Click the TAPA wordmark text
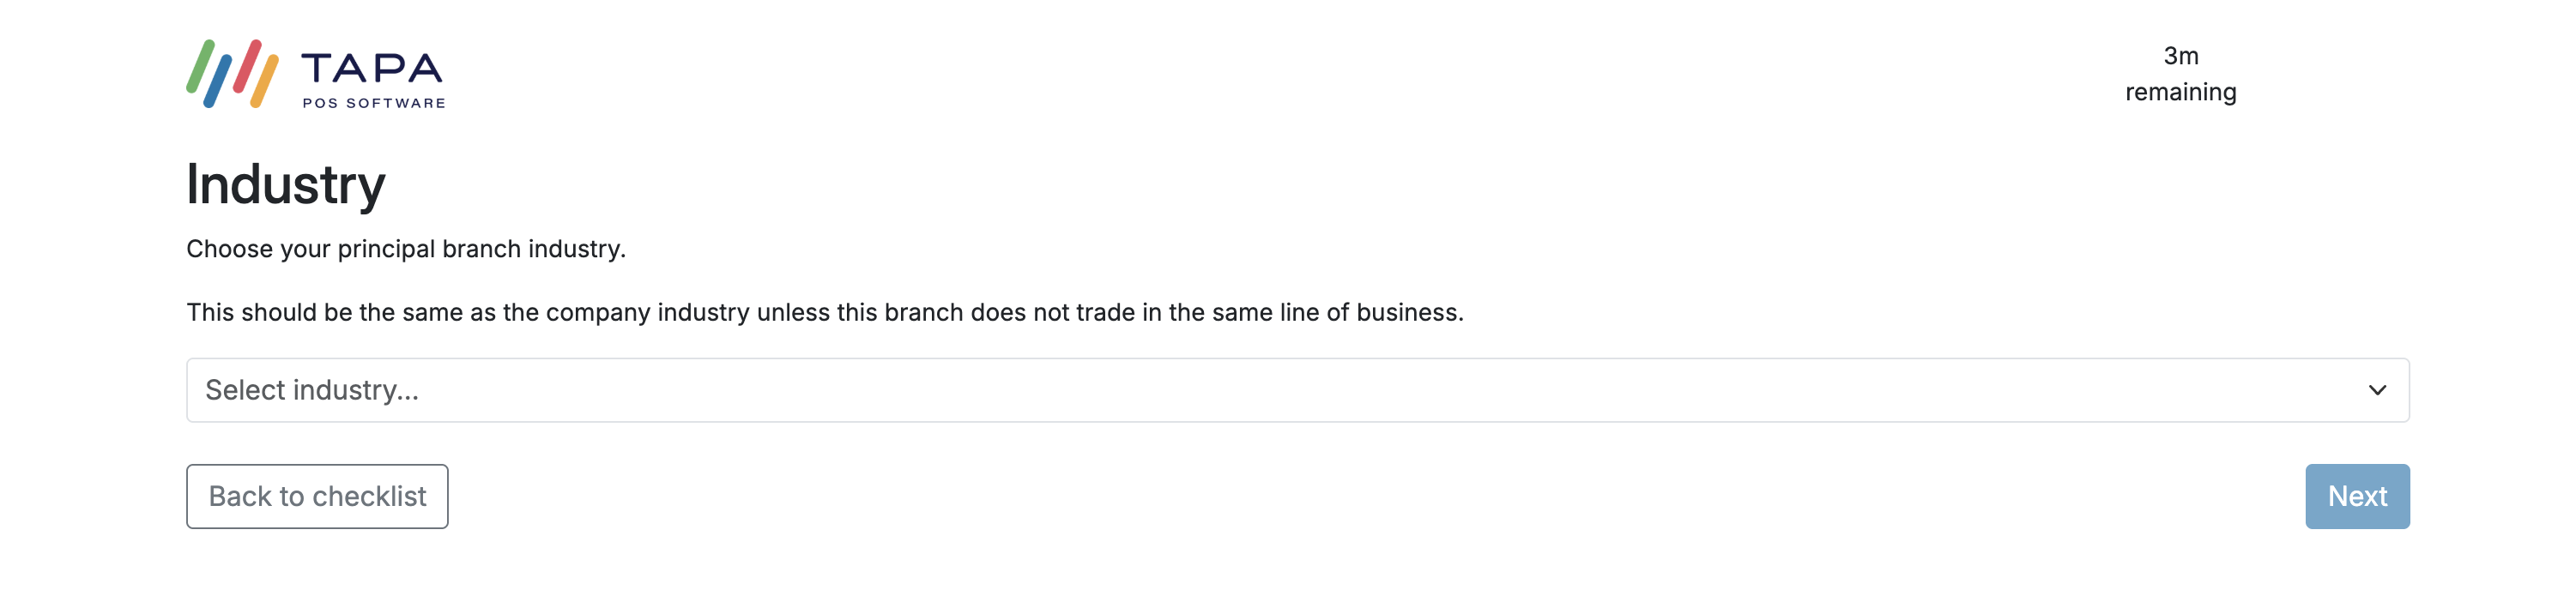Image resolution: width=2576 pixels, height=590 pixels. click(x=371, y=68)
